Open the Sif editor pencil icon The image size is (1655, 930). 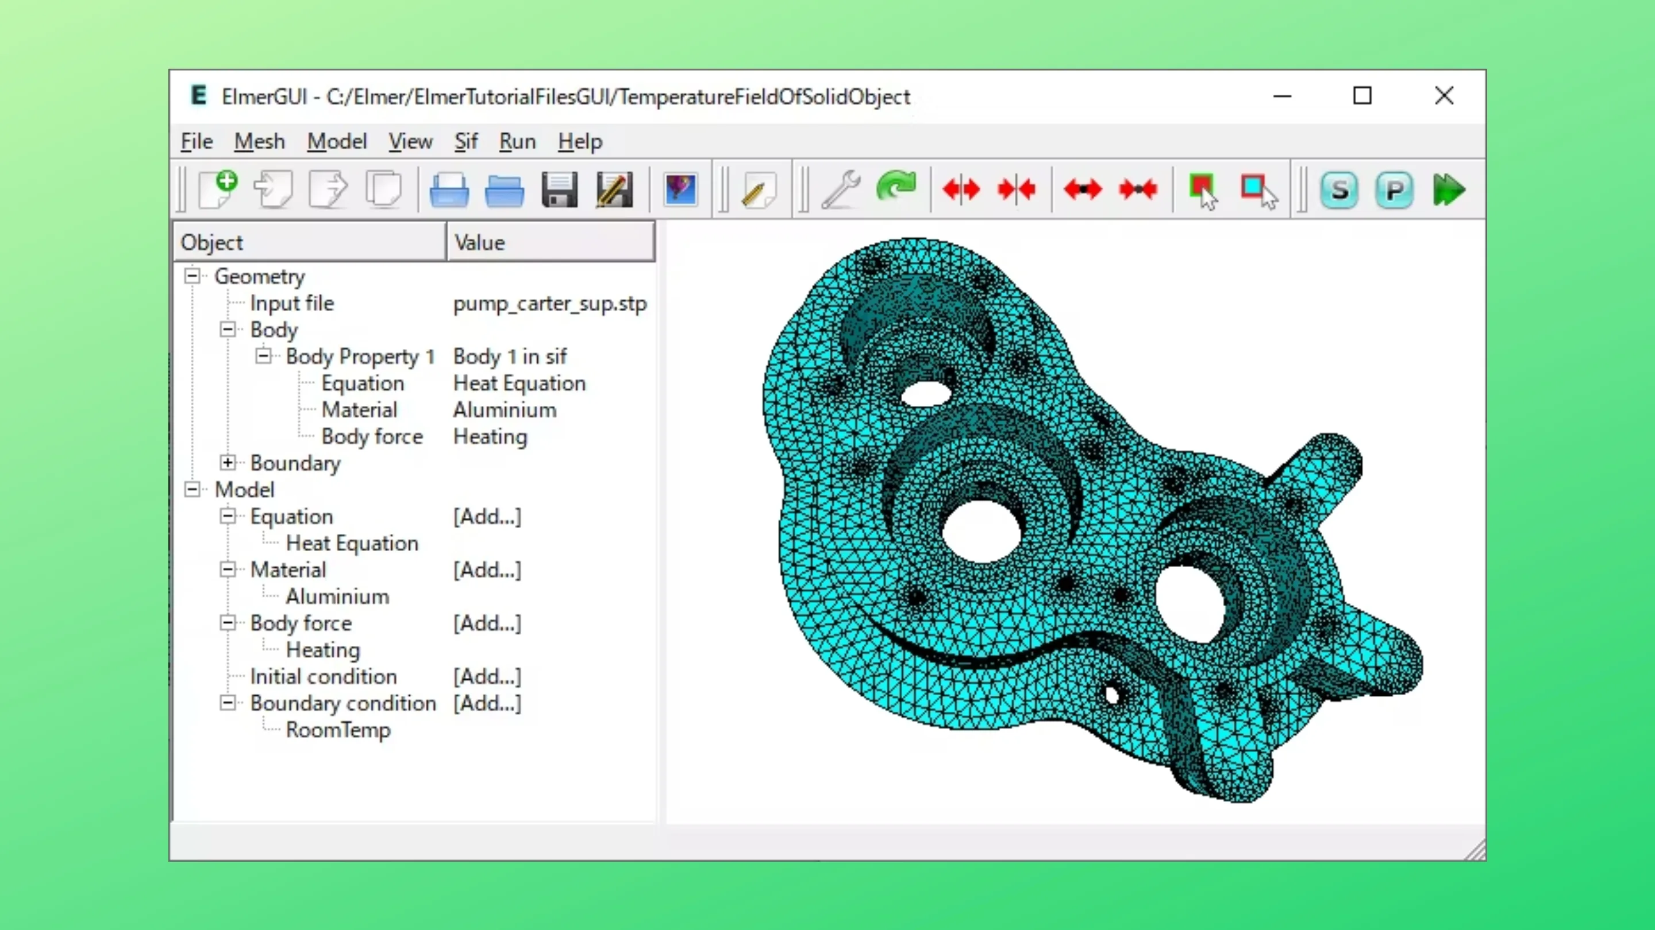coord(758,190)
